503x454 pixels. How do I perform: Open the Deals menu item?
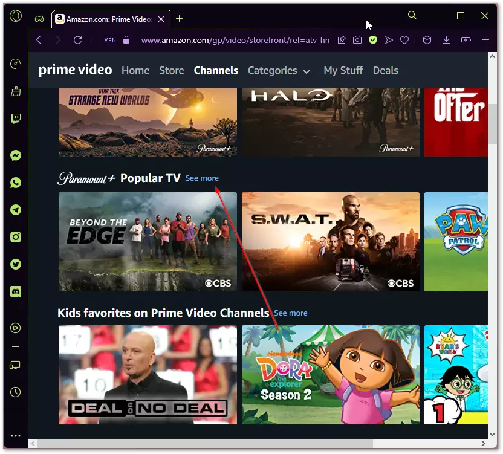click(x=385, y=70)
